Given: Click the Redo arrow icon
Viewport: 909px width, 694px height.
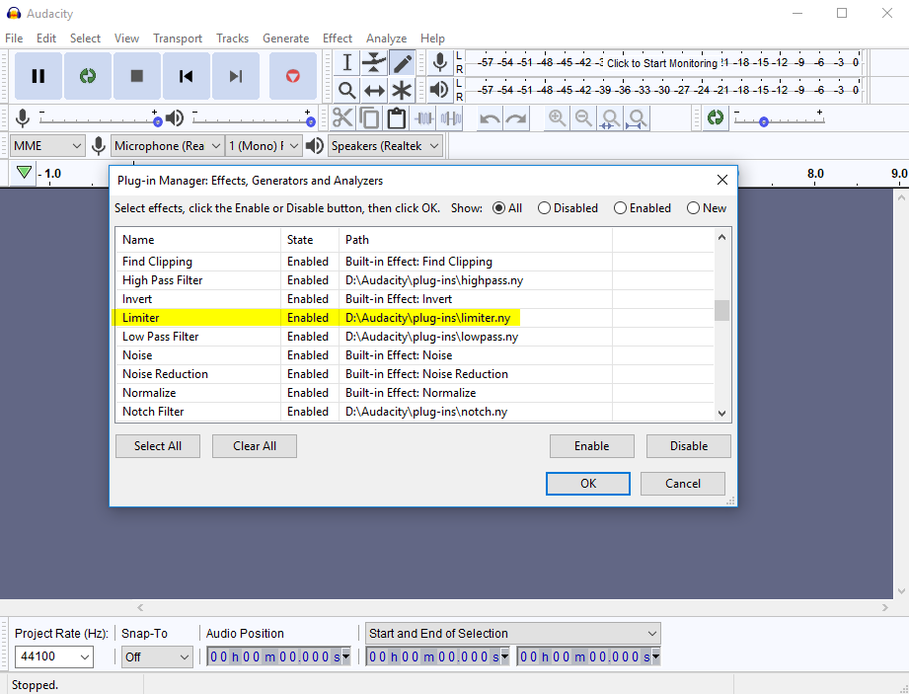Looking at the screenshot, I should (516, 118).
